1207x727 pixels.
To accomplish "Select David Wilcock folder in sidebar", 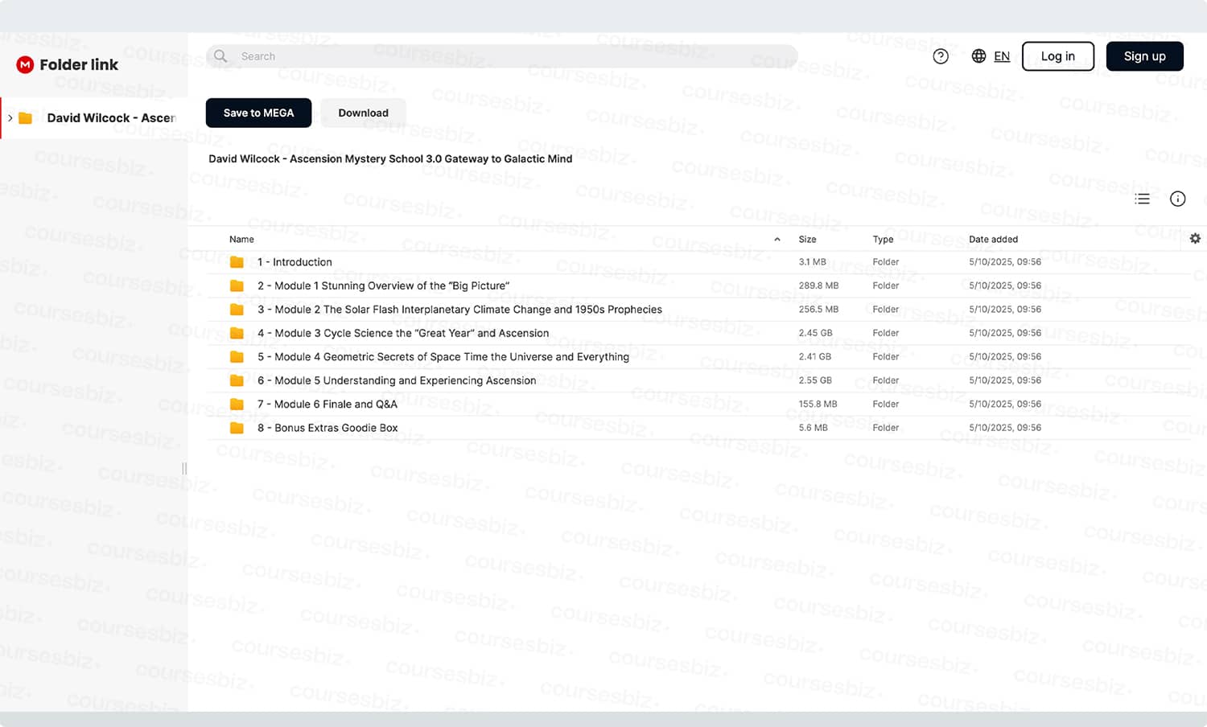I will pos(95,118).
